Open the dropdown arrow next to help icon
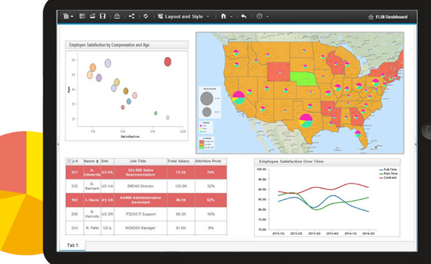 point(267,17)
